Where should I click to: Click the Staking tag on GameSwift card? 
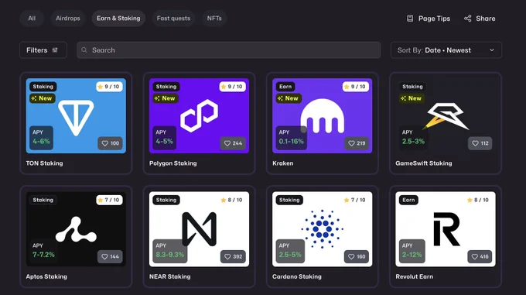(412, 87)
